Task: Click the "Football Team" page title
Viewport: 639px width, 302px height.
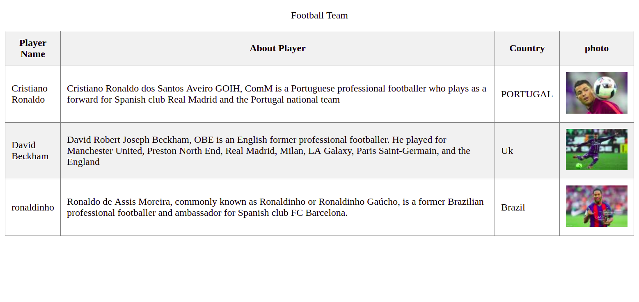Action: click(x=319, y=16)
